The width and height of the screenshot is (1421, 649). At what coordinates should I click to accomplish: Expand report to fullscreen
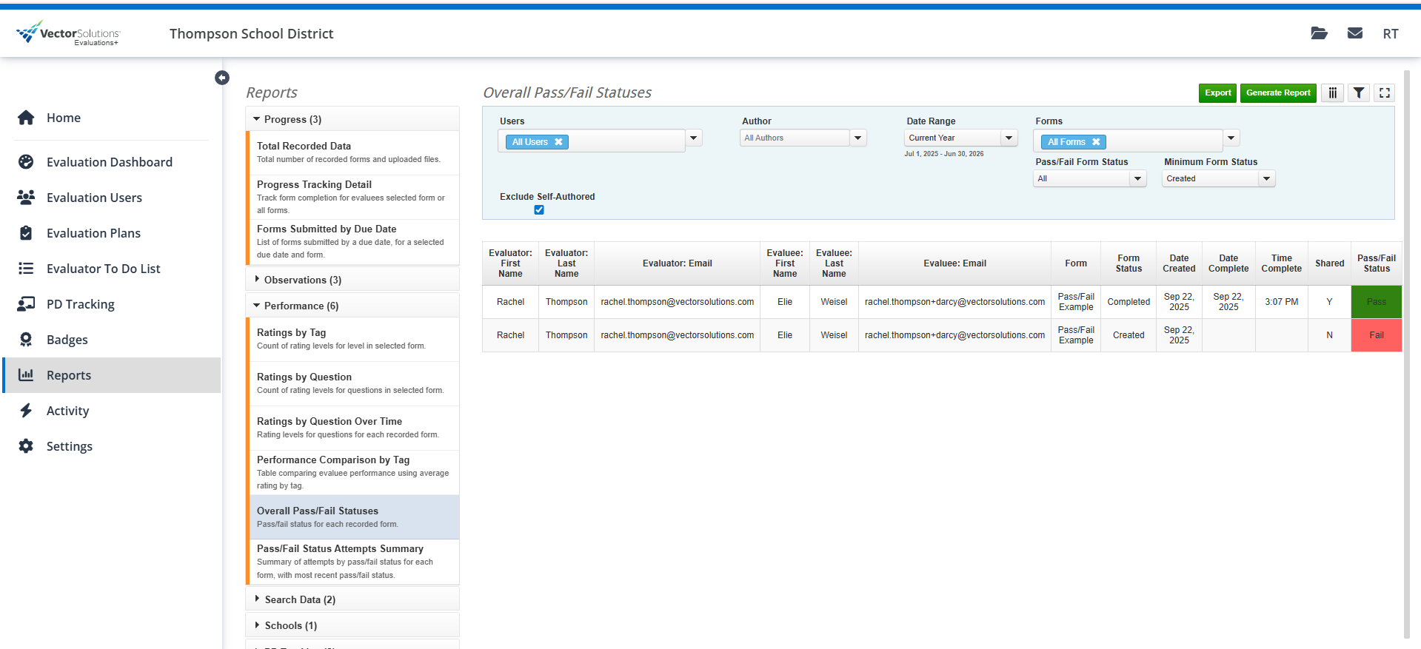pyautogui.click(x=1385, y=93)
